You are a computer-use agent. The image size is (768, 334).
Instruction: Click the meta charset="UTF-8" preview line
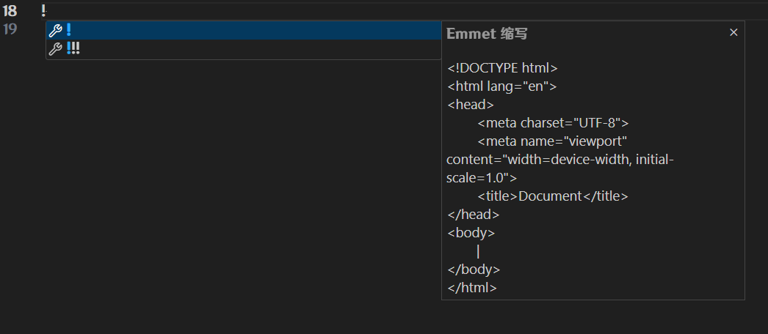553,123
